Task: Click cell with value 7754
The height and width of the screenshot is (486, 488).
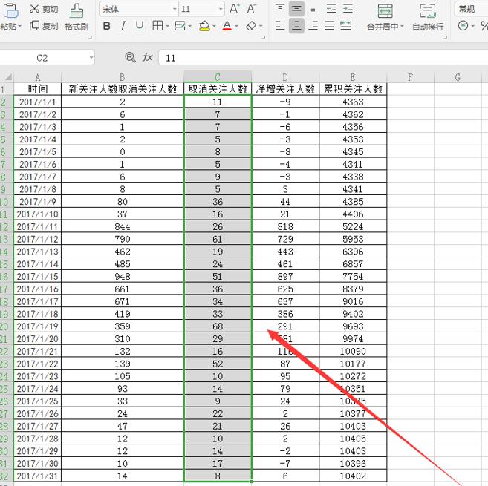Action: click(353, 276)
